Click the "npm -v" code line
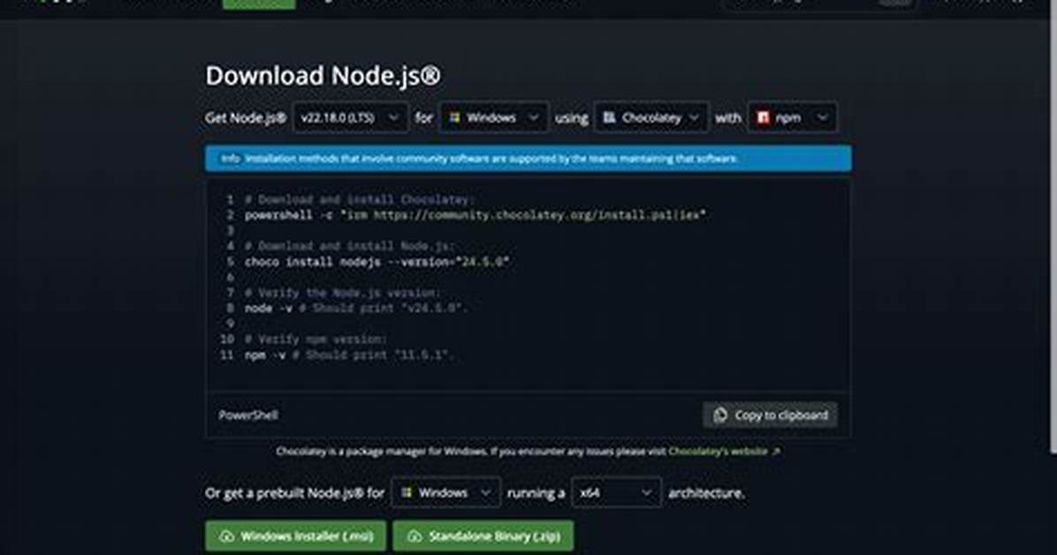Image resolution: width=1057 pixels, height=555 pixels. (349, 354)
